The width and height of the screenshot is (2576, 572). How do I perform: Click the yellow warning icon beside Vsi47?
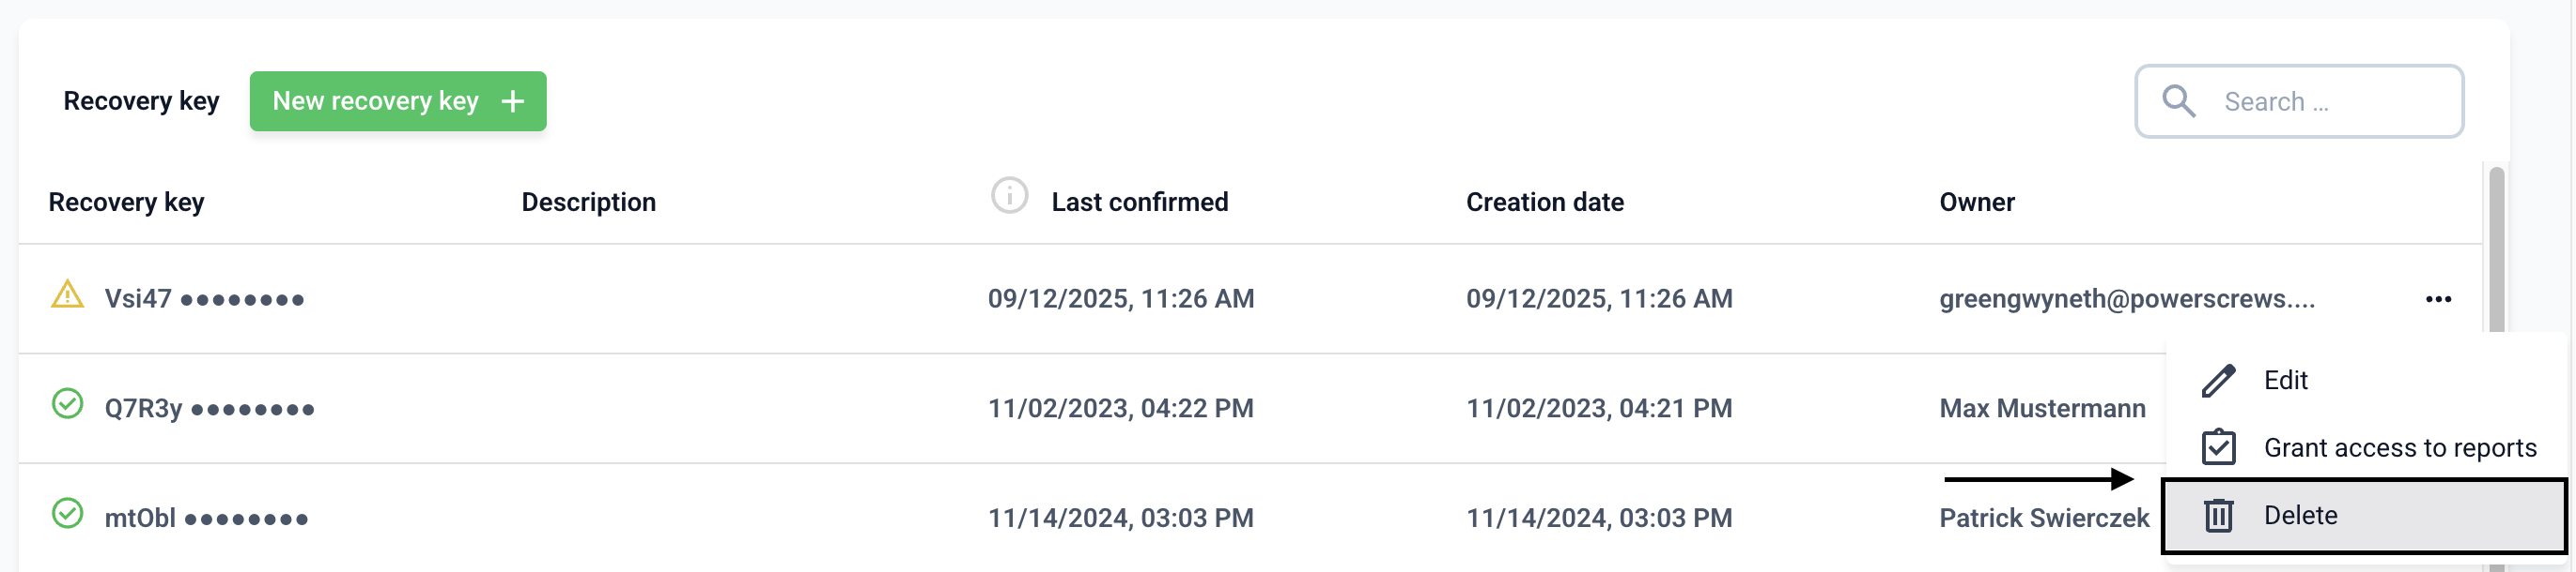point(67,295)
